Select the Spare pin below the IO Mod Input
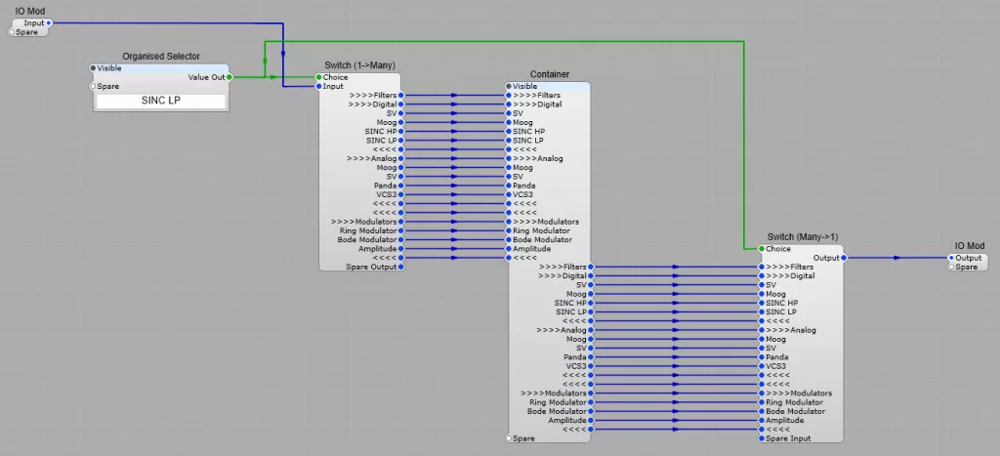The image size is (1000, 456). point(12,32)
